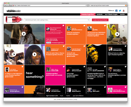
Task: Click the add bookmark plus button
Action: [x=11, y=5]
